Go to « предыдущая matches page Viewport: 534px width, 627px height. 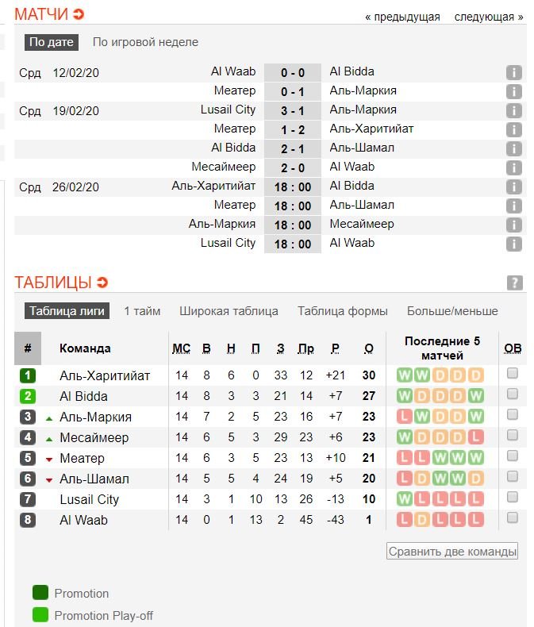pos(402,17)
